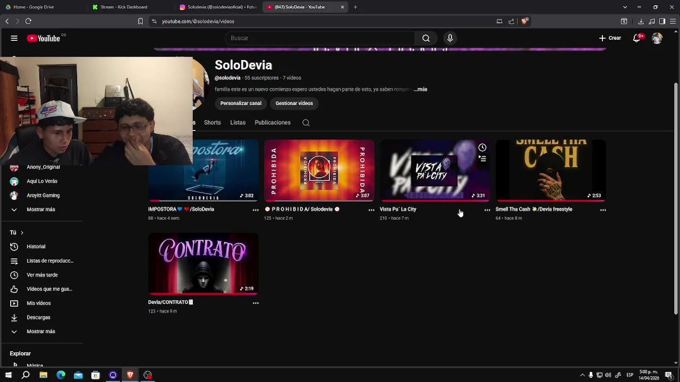This screenshot has height=382, width=680.
Task: Open browser downloads icon
Action: (641, 21)
